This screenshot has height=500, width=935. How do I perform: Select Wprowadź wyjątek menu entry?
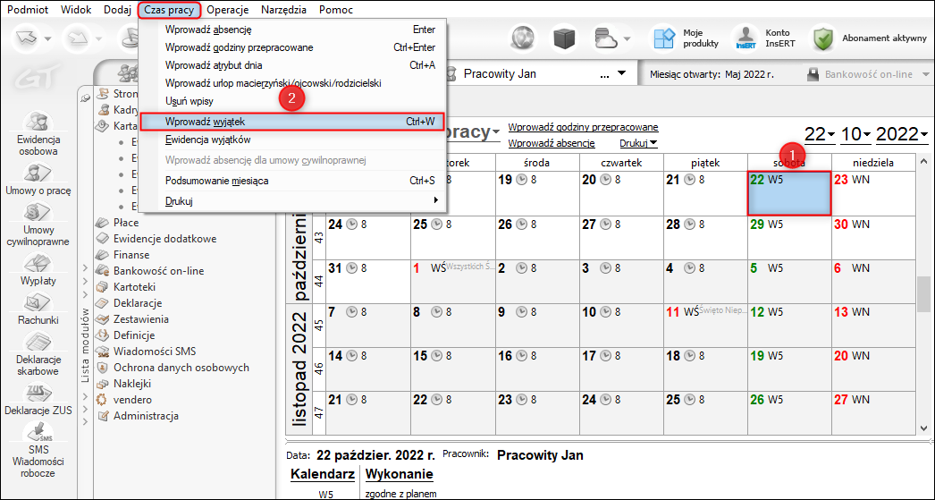[292, 122]
